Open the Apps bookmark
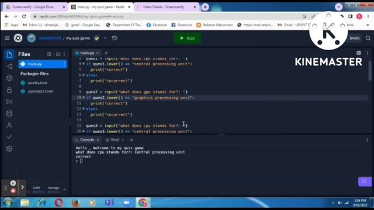The height and width of the screenshot is (210, 374). coord(12,24)
